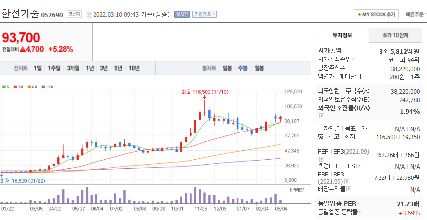Click the red up-triangle next to 4,700
The image size is (427, 220).
[23, 49]
